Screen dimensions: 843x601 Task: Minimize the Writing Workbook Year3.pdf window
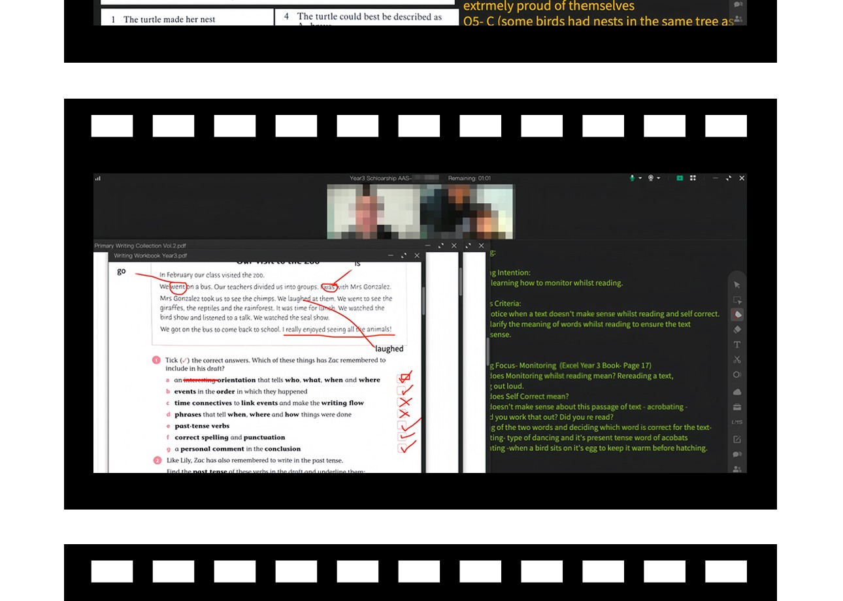(391, 255)
